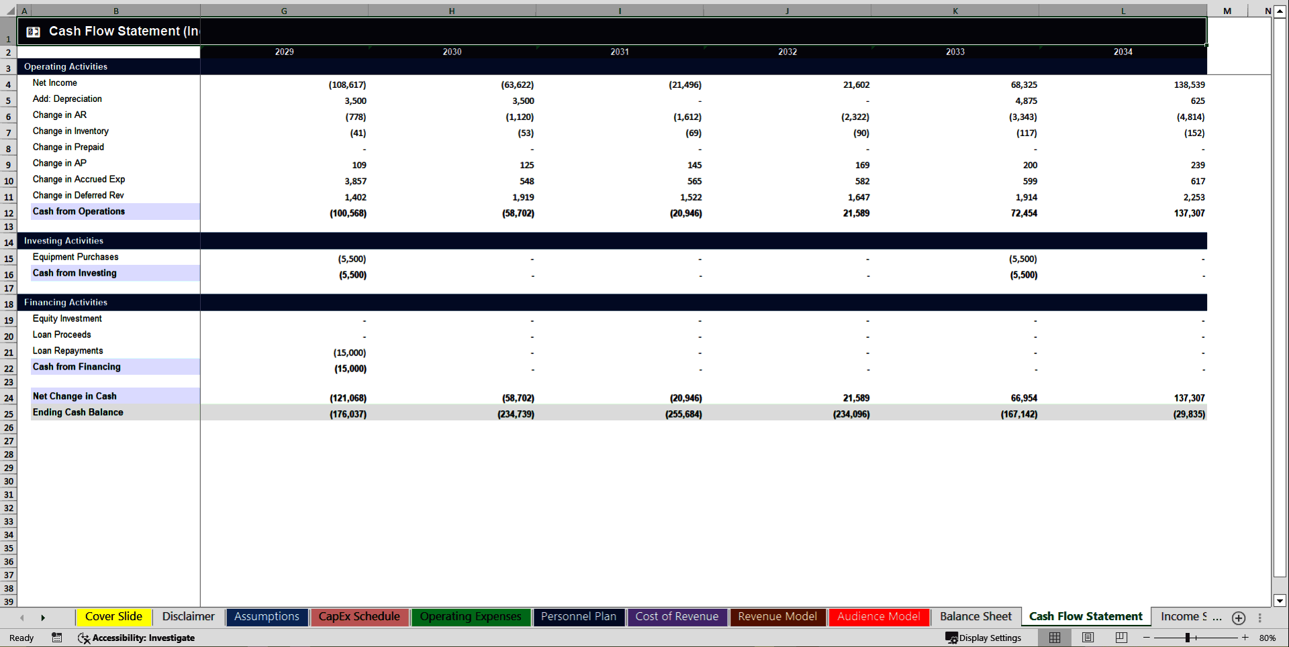The width and height of the screenshot is (1289, 647).
Task: Switch to Normal view in status bar
Action: (x=1054, y=638)
